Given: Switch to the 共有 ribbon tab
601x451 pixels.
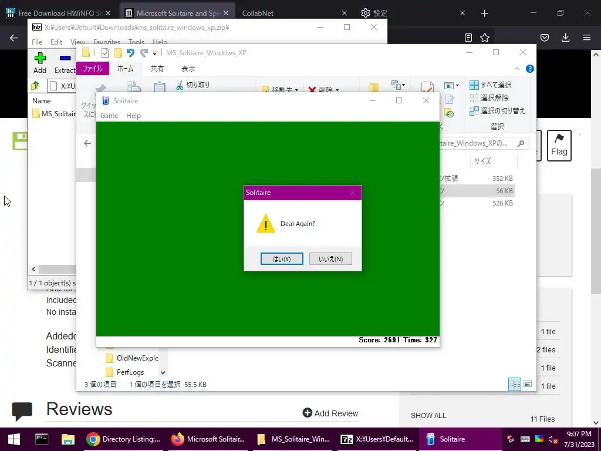Looking at the screenshot, I should (157, 69).
